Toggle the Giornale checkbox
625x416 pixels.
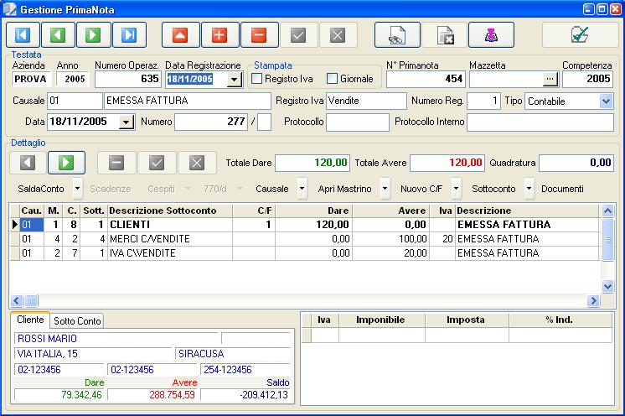tap(332, 79)
